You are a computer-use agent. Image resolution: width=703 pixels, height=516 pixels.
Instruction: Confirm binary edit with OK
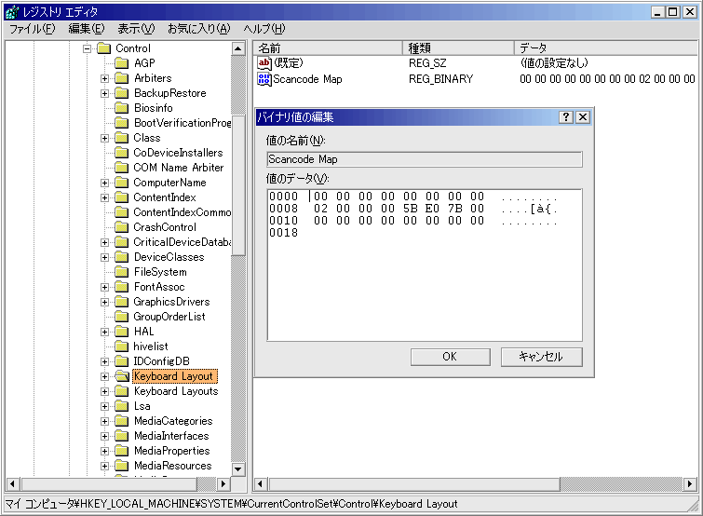(450, 357)
